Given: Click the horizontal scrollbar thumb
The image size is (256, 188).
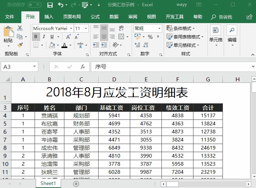Looking at the screenshot, I should [172, 184].
